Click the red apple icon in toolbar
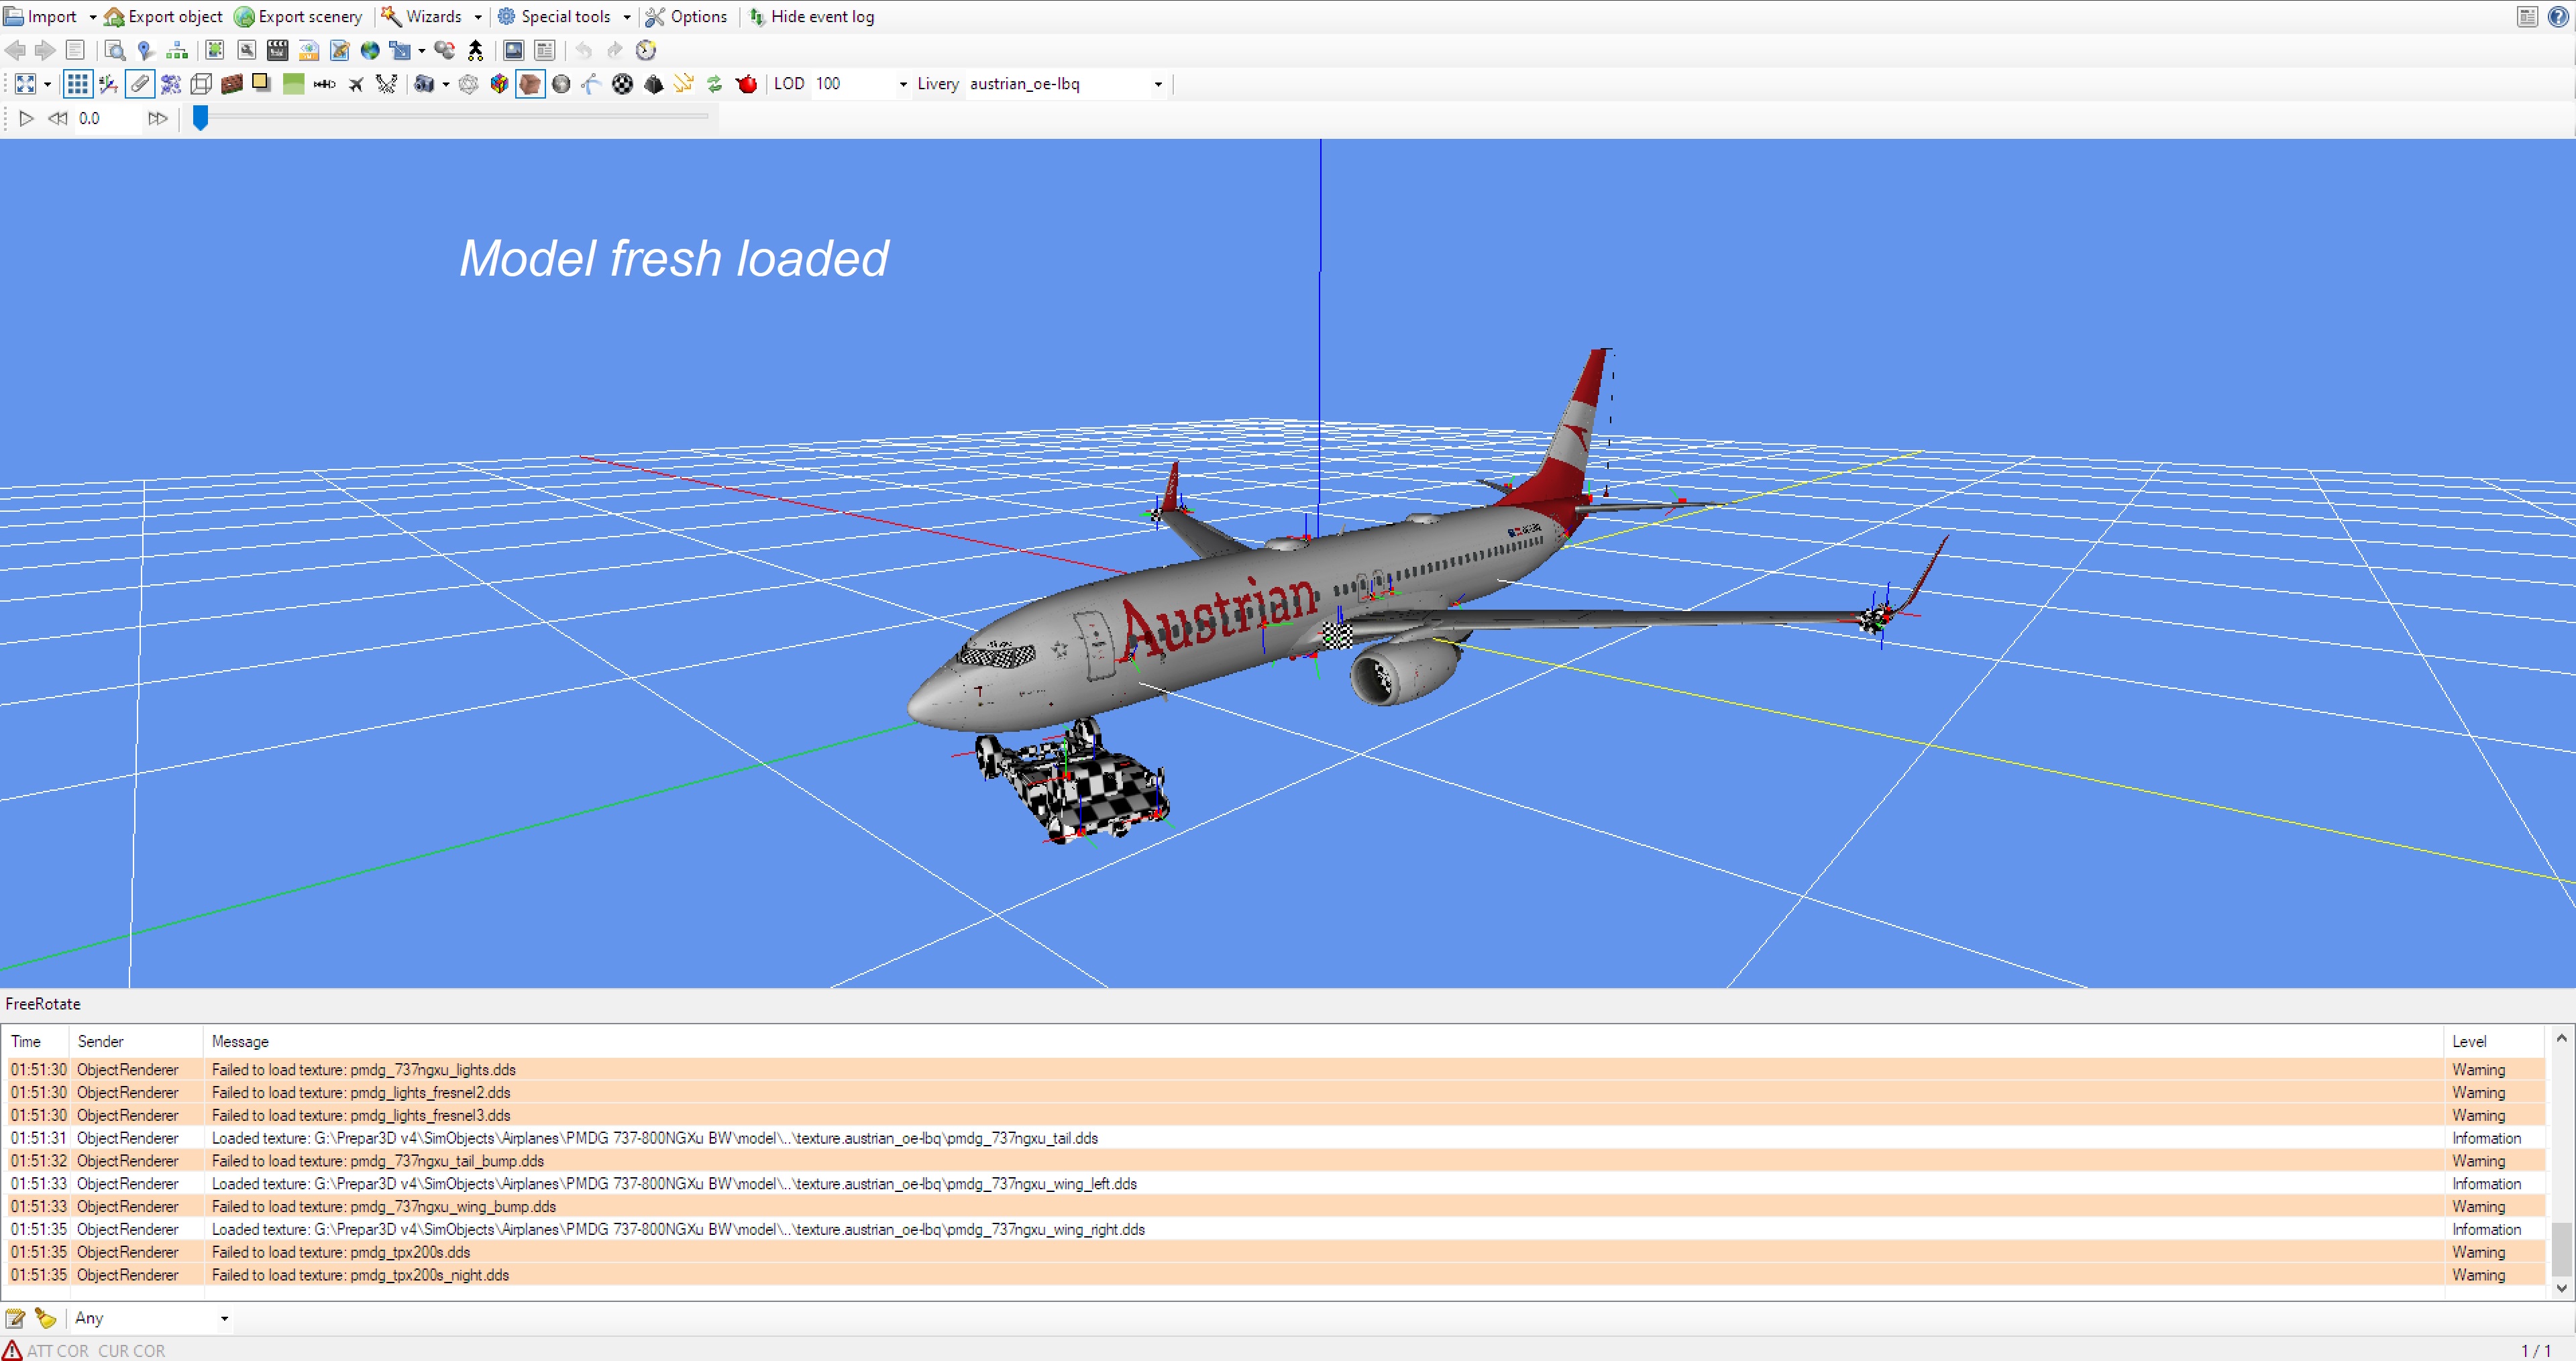2576x1361 pixels. click(x=747, y=84)
